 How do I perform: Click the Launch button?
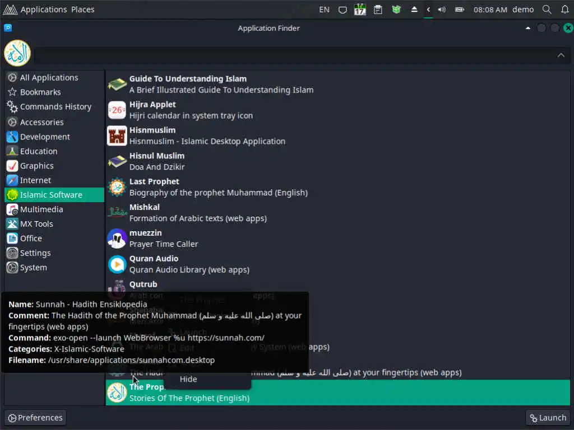click(548, 418)
